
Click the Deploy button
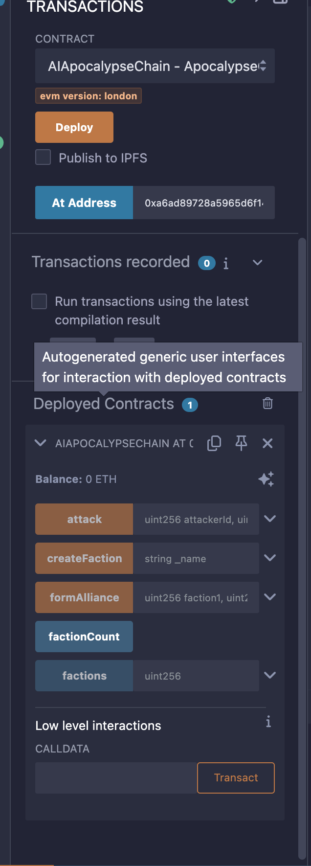74,127
